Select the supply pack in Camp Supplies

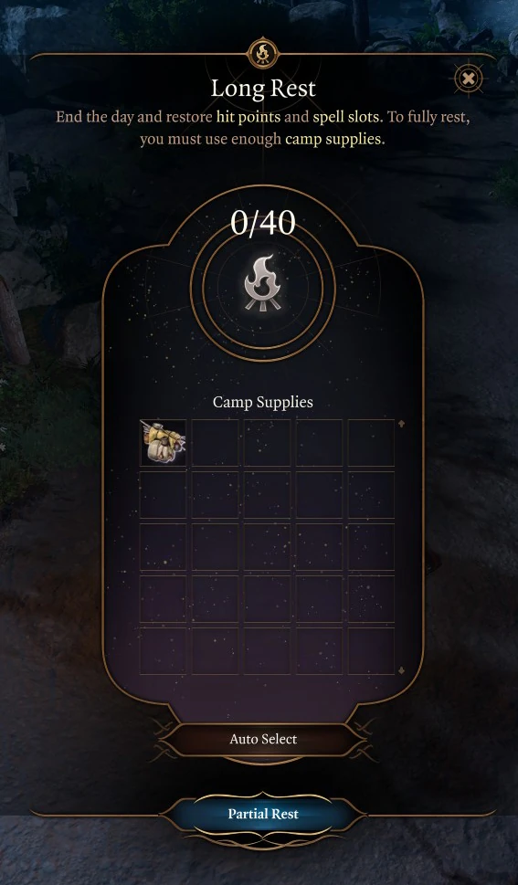(164, 442)
